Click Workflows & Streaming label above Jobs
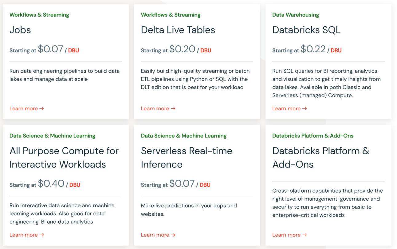Screen dimensions: 397x249 pyautogui.click(x=39, y=15)
